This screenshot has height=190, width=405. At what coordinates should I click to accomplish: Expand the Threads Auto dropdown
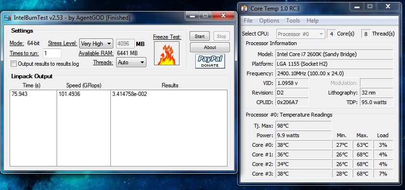click(131, 62)
